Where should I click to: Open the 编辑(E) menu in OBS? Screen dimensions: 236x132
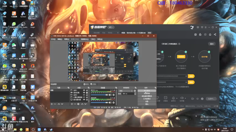60,39
